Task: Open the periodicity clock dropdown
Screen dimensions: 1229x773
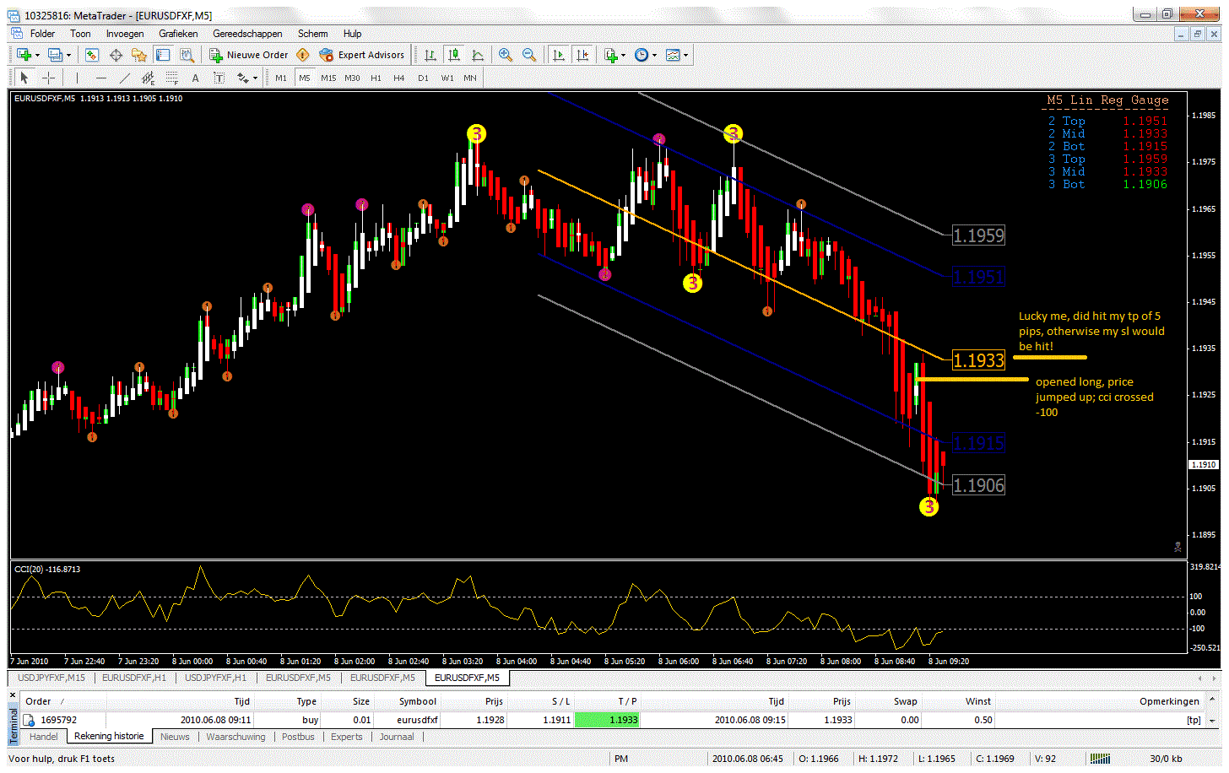Action: coord(654,56)
